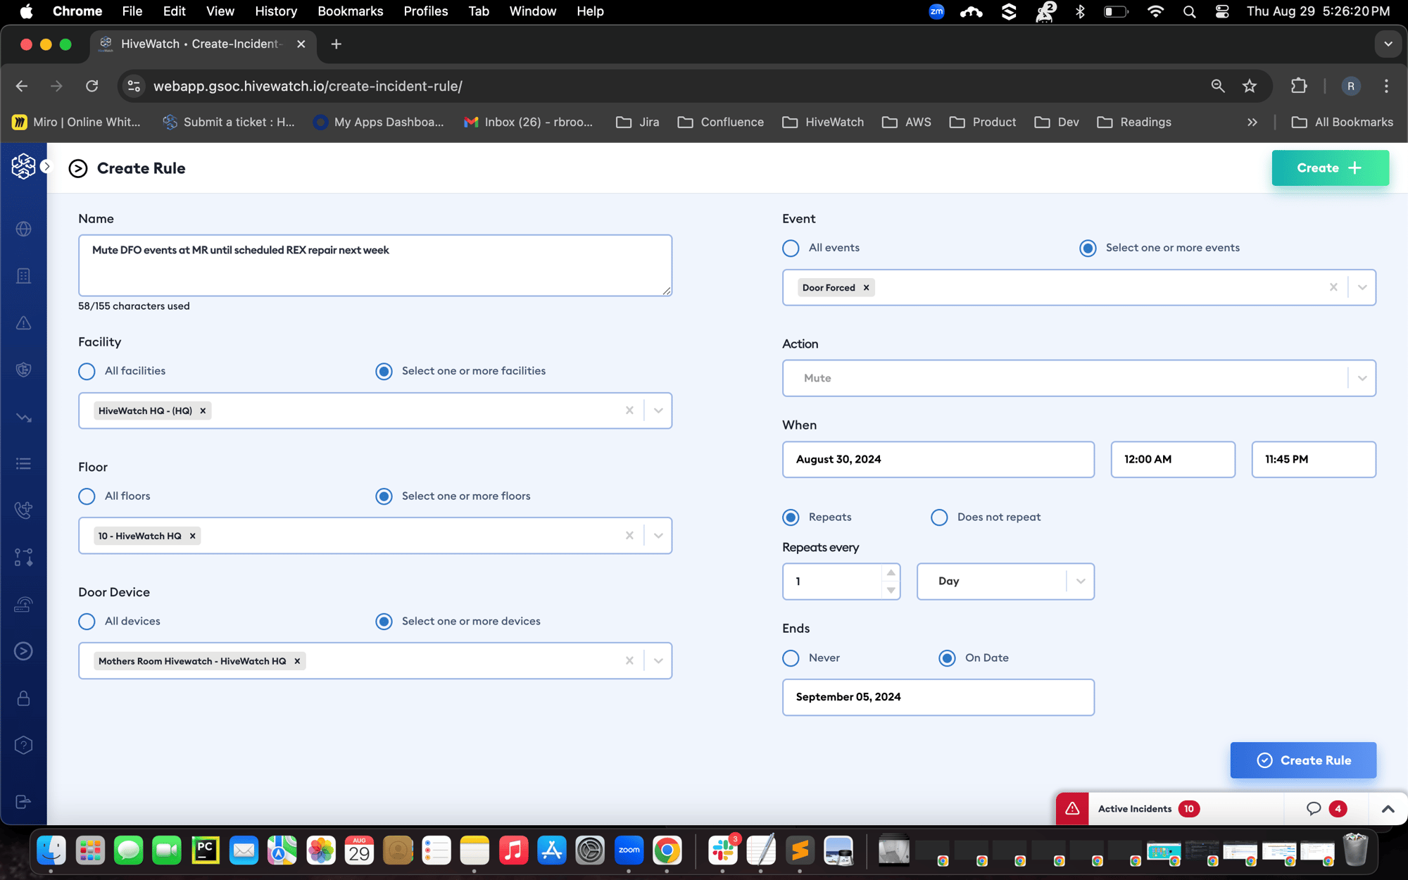Image resolution: width=1408 pixels, height=880 pixels.
Task: Expand the sidebar with the arrow toggle
Action: tap(46, 167)
